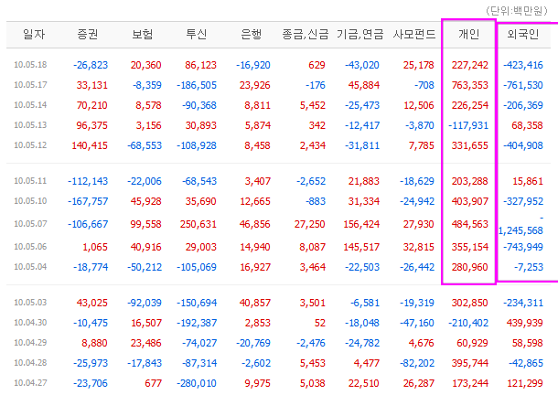Select date cell 10.05.10
Viewport: 558px width, 395px height.
(x=30, y=201)
